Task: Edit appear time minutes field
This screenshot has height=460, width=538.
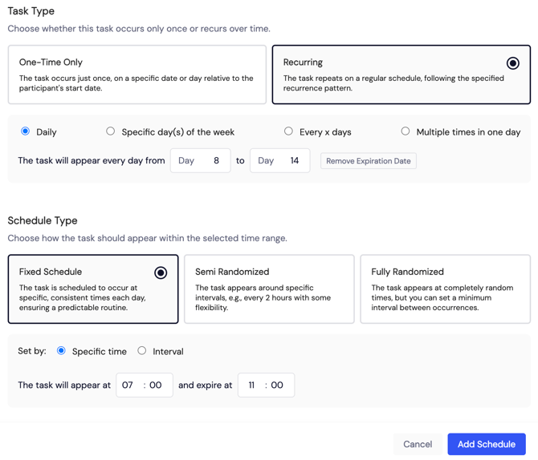Action: tap(156, 385)
